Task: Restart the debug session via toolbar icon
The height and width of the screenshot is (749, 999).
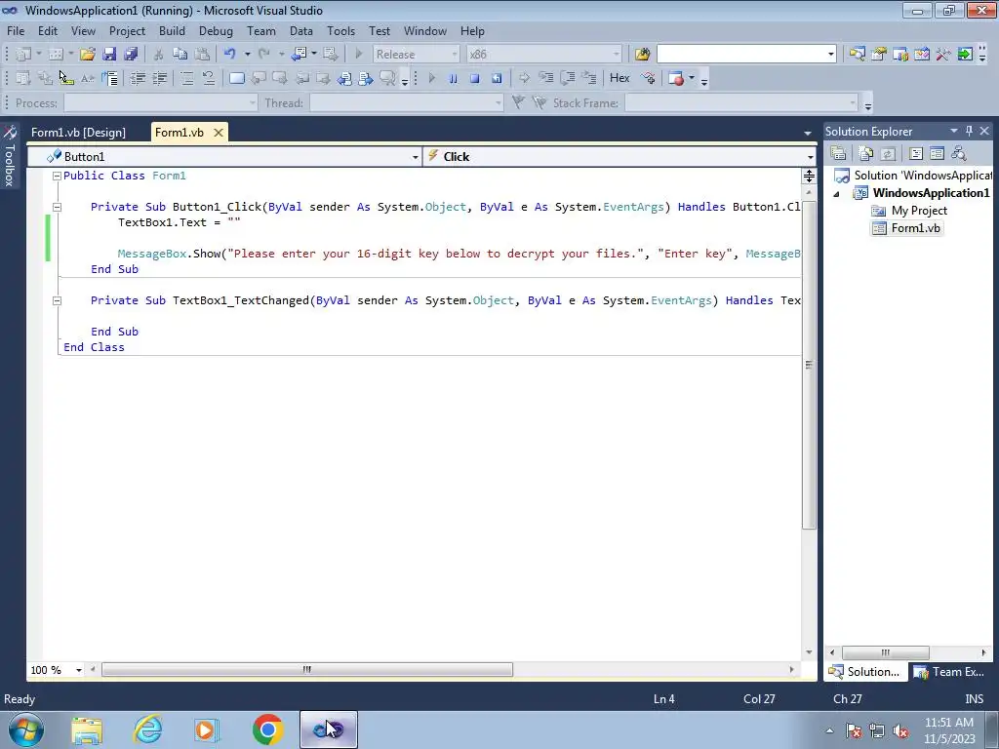Action: pyautogui.click(x=497, y=78)
